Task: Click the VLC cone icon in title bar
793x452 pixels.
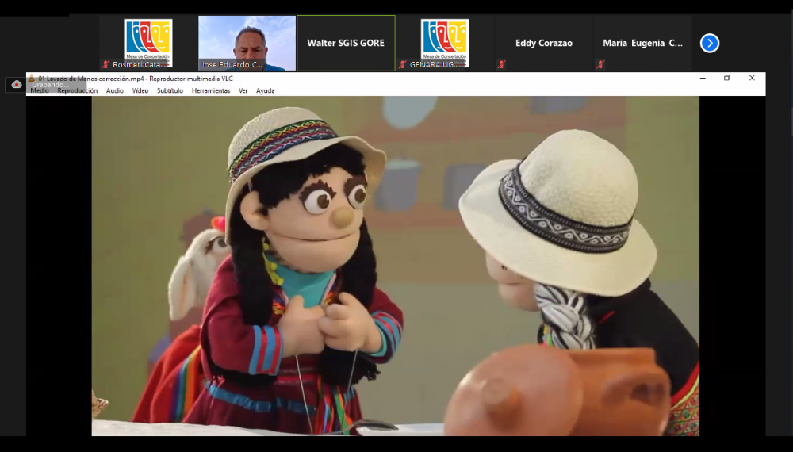Action: pos(32,79)
